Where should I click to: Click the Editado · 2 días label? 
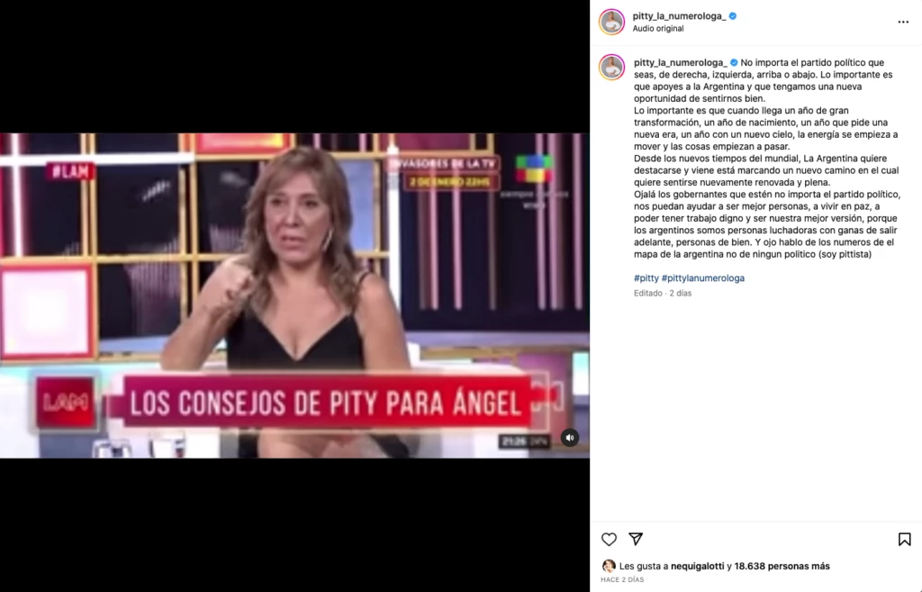[663, 293]
